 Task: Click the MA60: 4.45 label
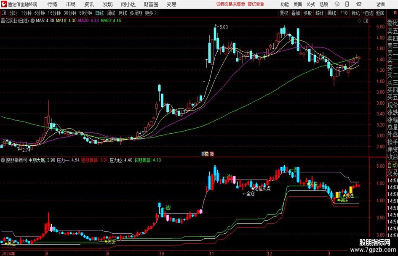click(111, 21)
